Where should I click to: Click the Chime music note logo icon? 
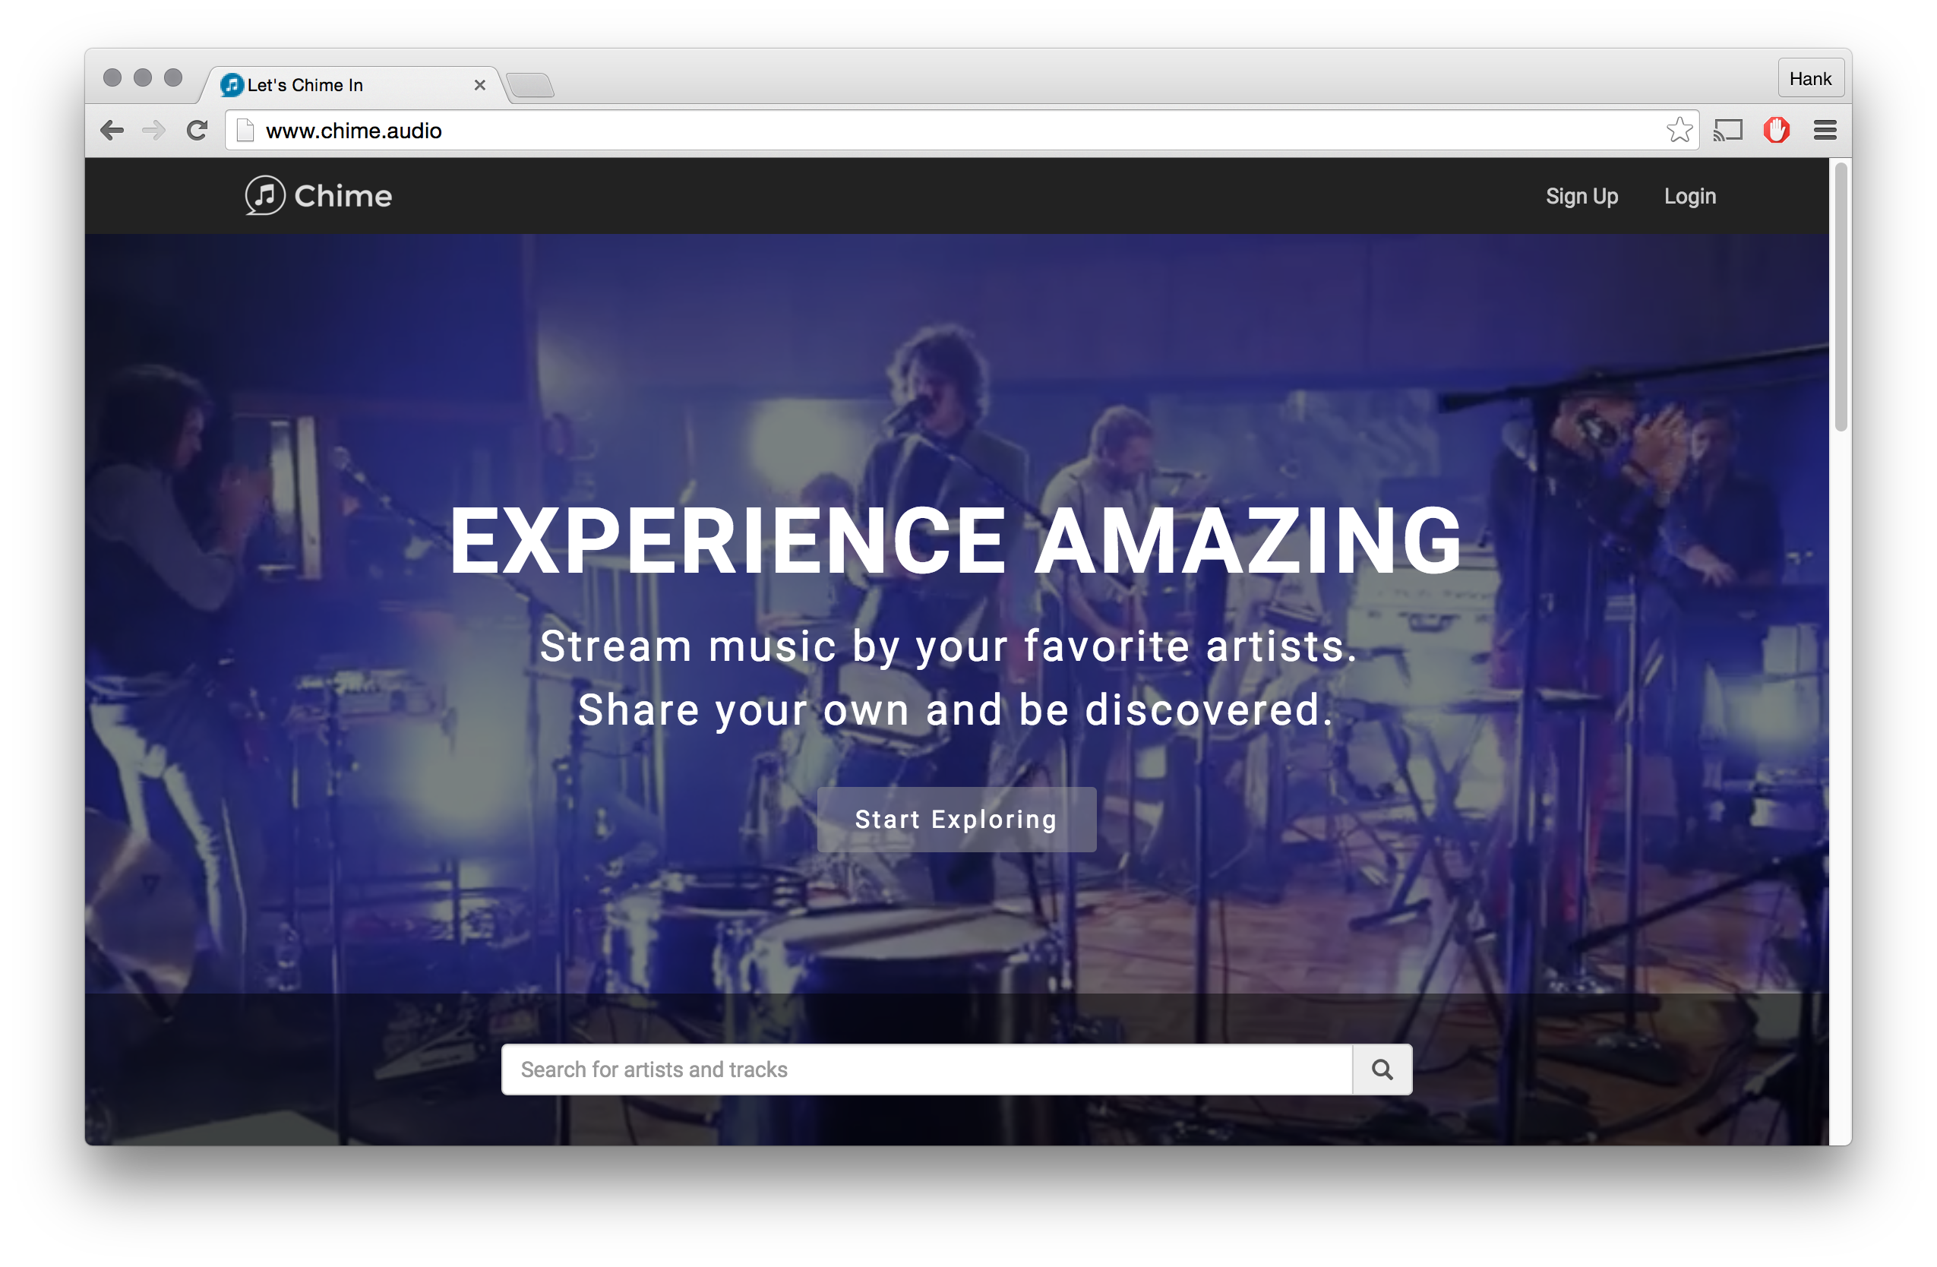pos(264,197)
